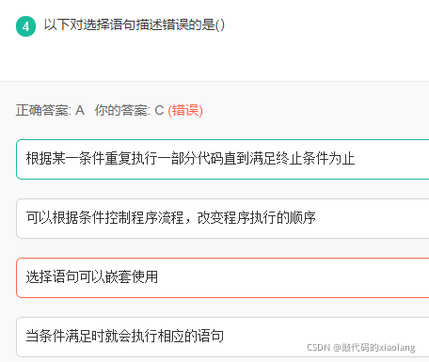Click the word 嵌套 in the third option

click(118, 277)
